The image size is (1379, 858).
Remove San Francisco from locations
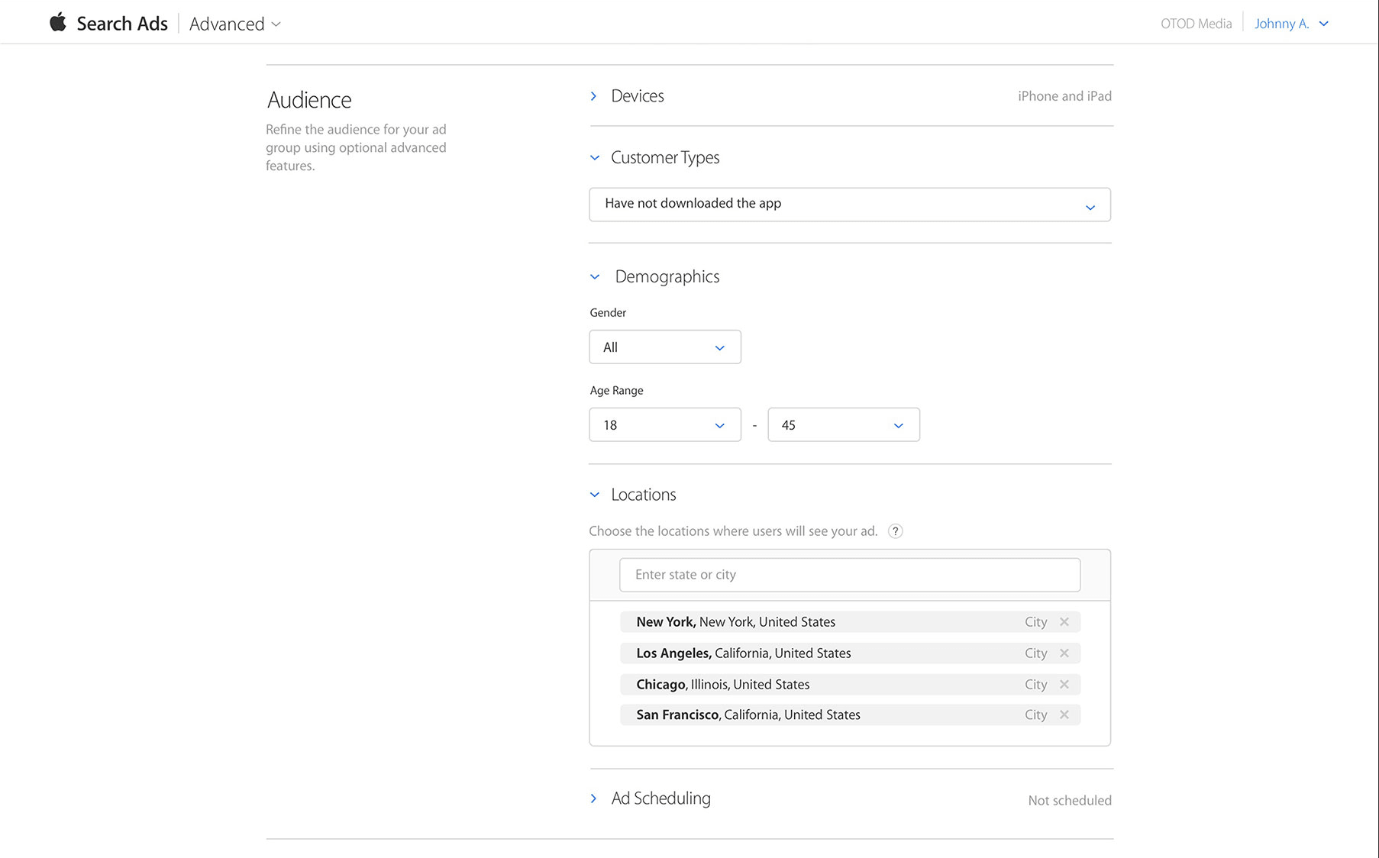tap(1064, 715)
